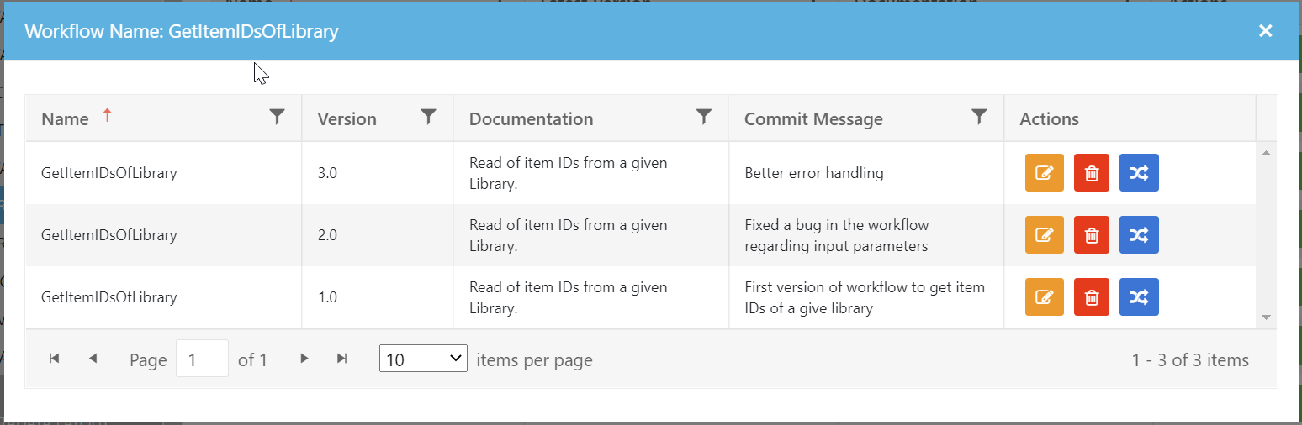Go to the first page
The height and width of the screenshot is (425, 1302).
point(55,359)
